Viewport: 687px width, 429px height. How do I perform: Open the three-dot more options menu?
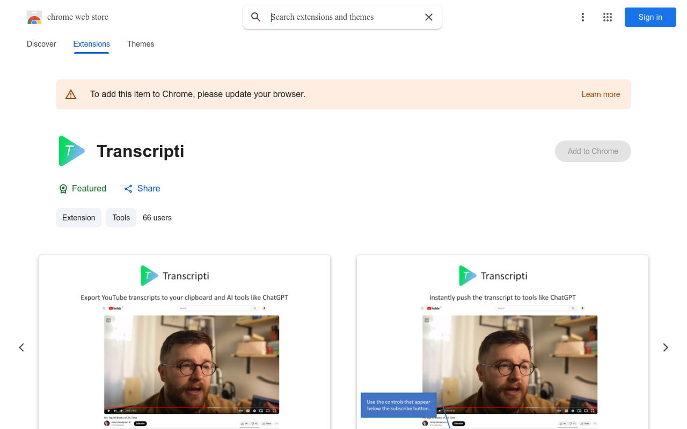(x=583, y=17)
